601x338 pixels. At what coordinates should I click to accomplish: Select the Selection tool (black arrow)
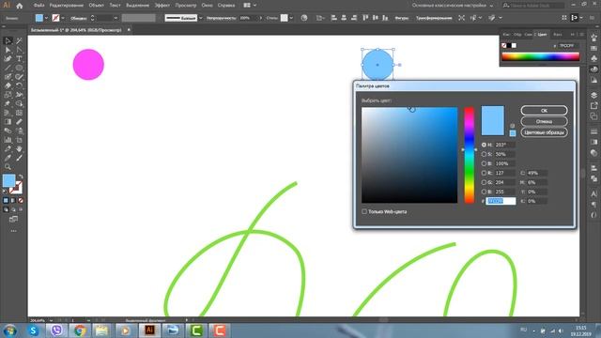point(8,40)
